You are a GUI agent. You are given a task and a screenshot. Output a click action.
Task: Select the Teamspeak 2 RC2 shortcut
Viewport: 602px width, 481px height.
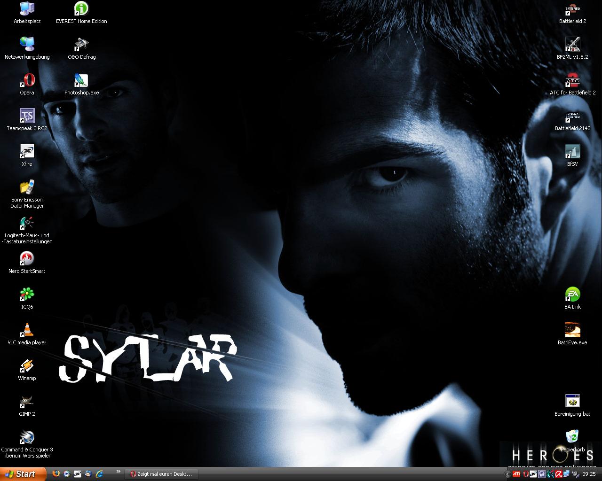click(27, 120)
